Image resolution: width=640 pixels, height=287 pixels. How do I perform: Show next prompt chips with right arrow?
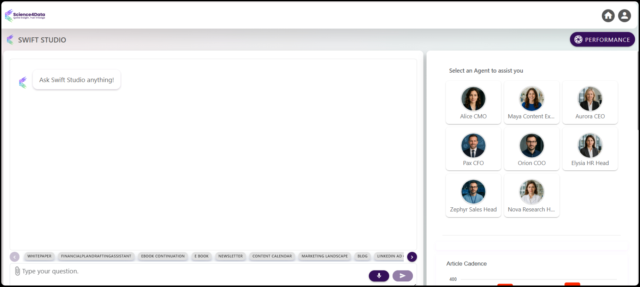click(412, 257)
